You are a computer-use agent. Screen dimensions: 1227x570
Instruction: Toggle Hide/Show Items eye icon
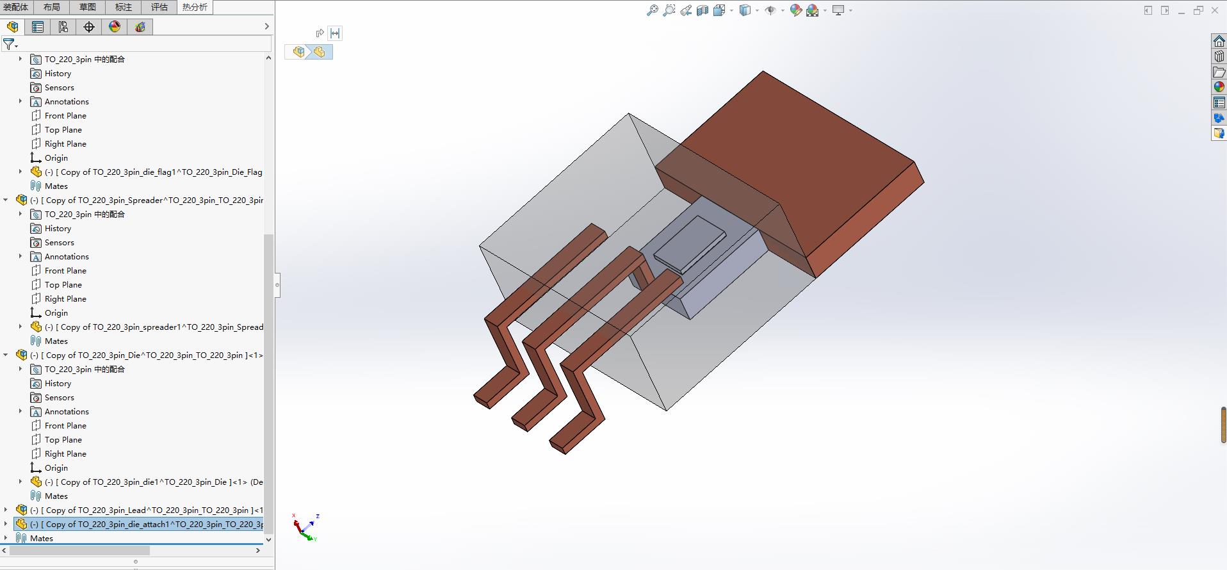(x=770, y=10)
